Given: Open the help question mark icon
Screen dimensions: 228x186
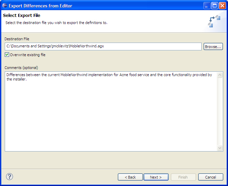Looking at the screenshot, I should [9, 177].
